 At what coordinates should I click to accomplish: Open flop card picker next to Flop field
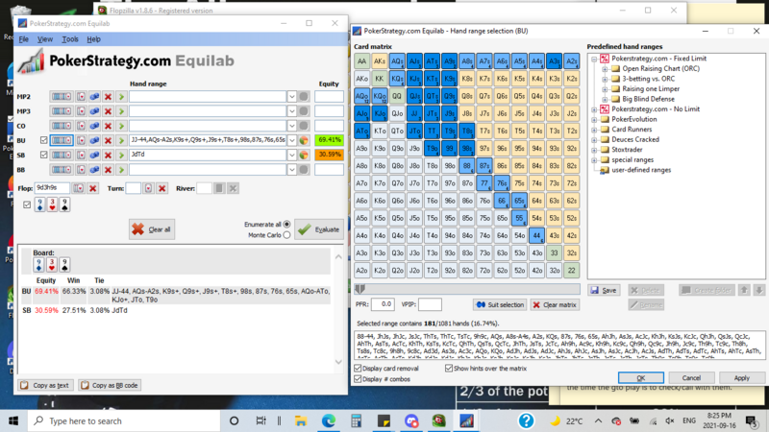click(79, 188)
